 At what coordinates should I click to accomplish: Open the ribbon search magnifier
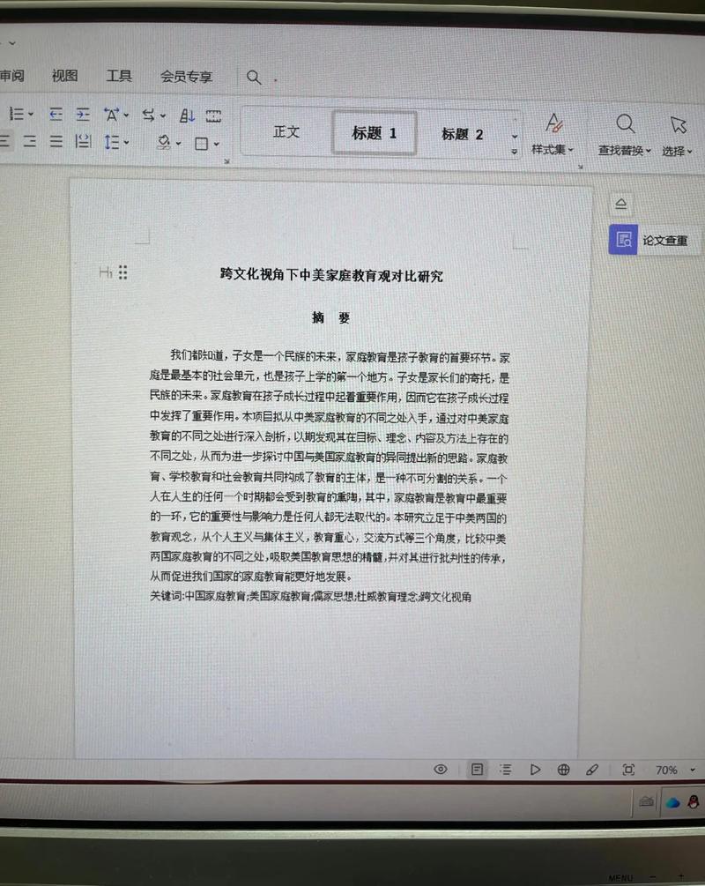coord(254,78)
